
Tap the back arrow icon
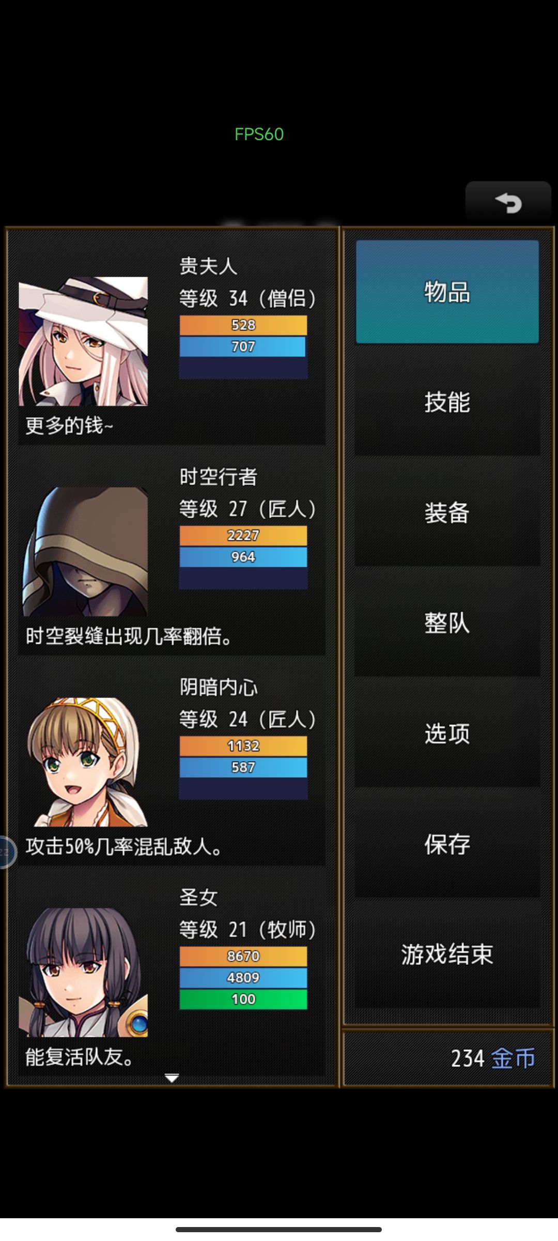pyautogui.click(x=508, y=203)
